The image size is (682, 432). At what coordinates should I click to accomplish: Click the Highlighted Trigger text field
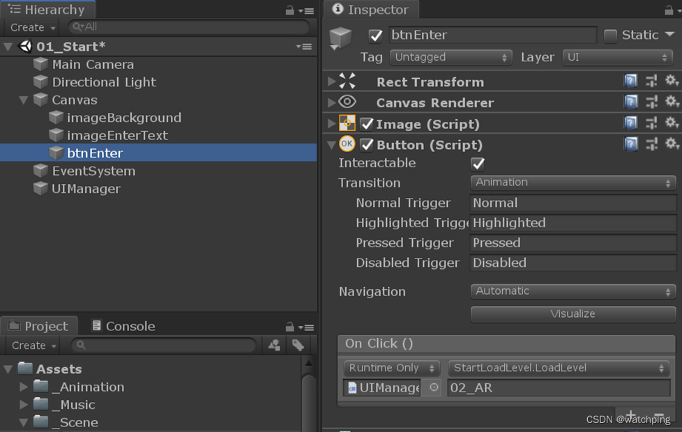pyautogui.click(x=573, y=223)
